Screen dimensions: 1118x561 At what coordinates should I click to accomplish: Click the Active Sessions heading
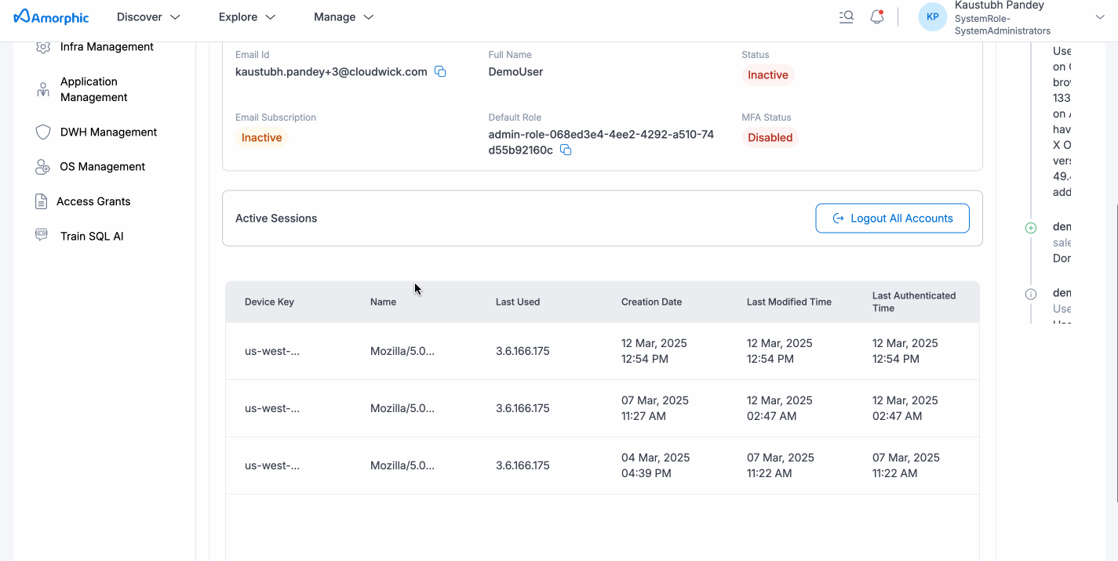click(276, 218)
